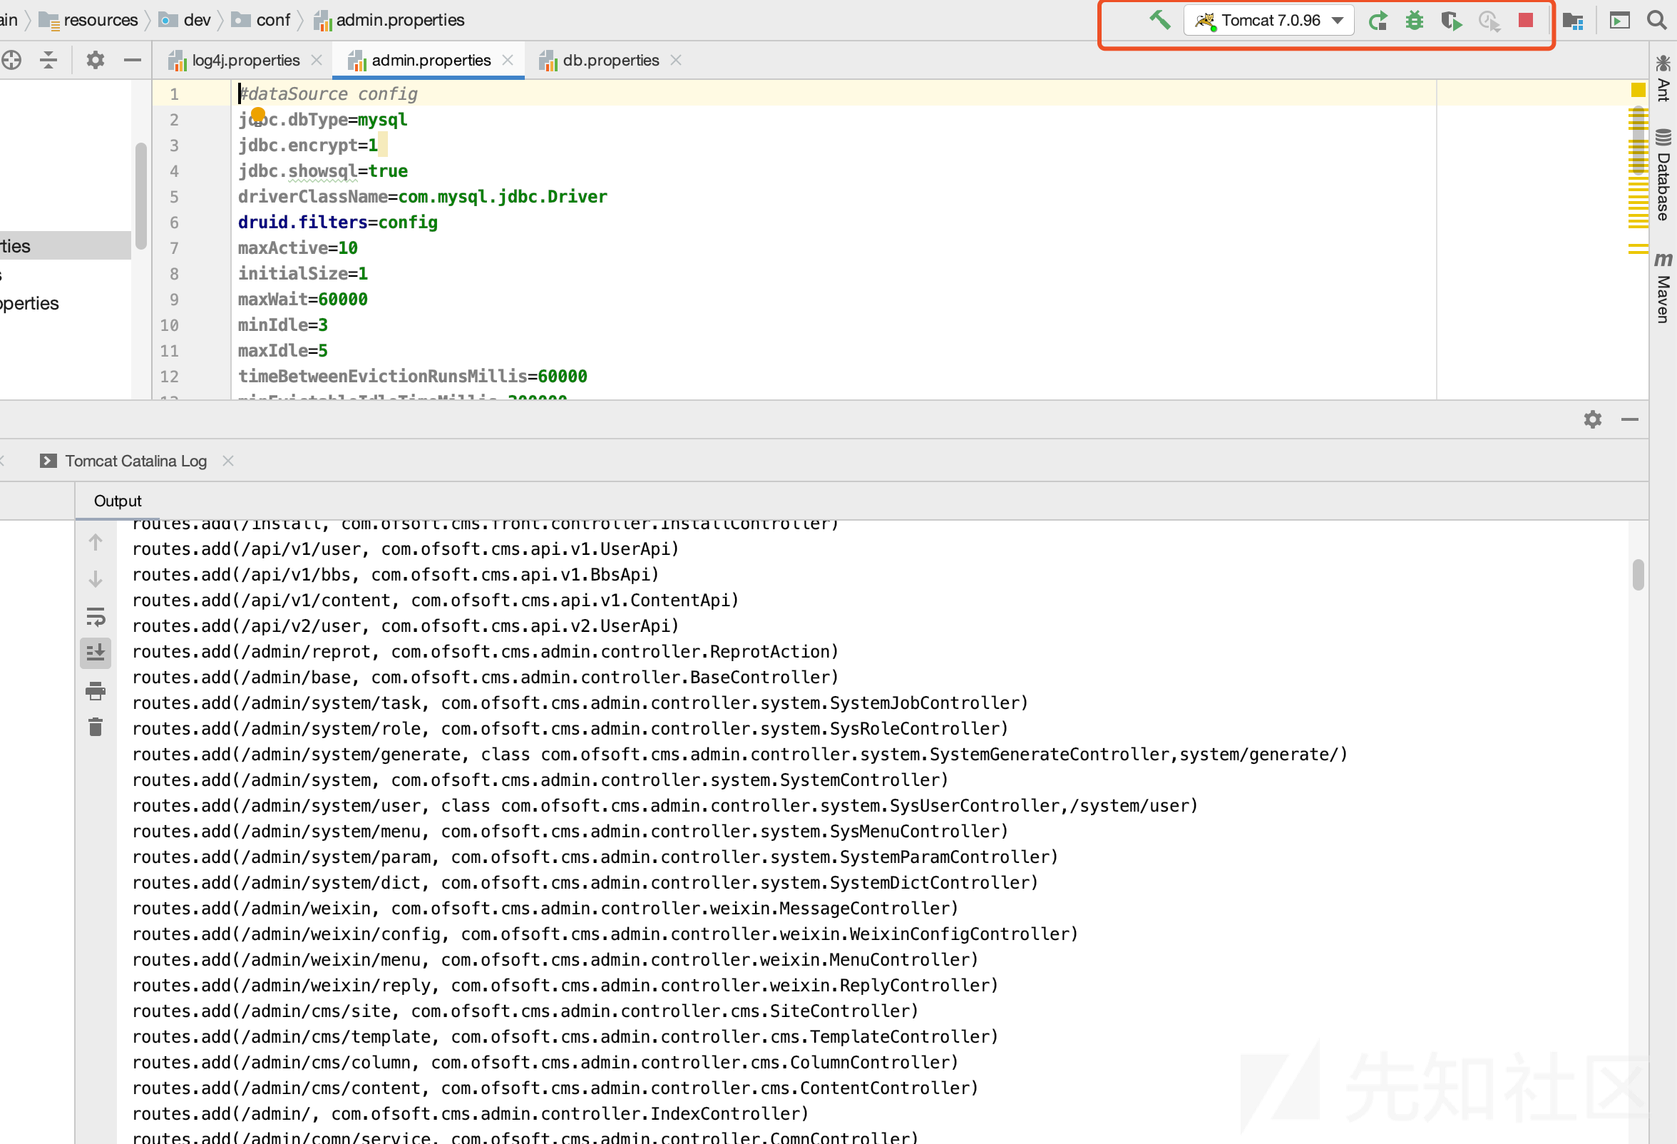
Task: Minimize the run tool window
Action: 1629,419
